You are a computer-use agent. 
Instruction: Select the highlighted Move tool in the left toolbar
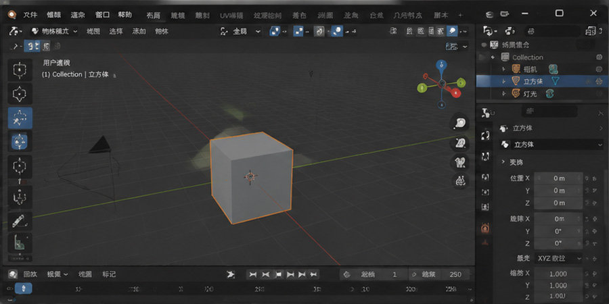pyautogui.click(x=20, y=118)
